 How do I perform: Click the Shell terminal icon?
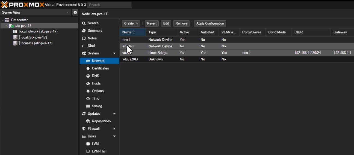(x=84, y=46)
